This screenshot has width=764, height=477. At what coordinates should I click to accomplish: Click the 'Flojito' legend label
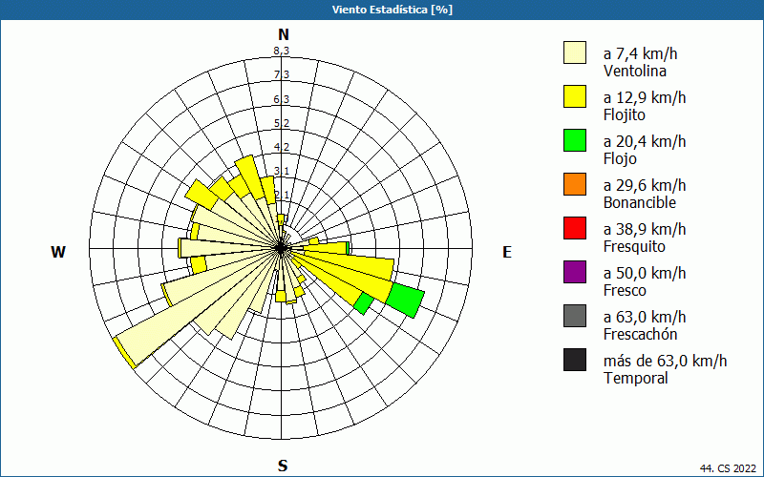coord(625,114)
